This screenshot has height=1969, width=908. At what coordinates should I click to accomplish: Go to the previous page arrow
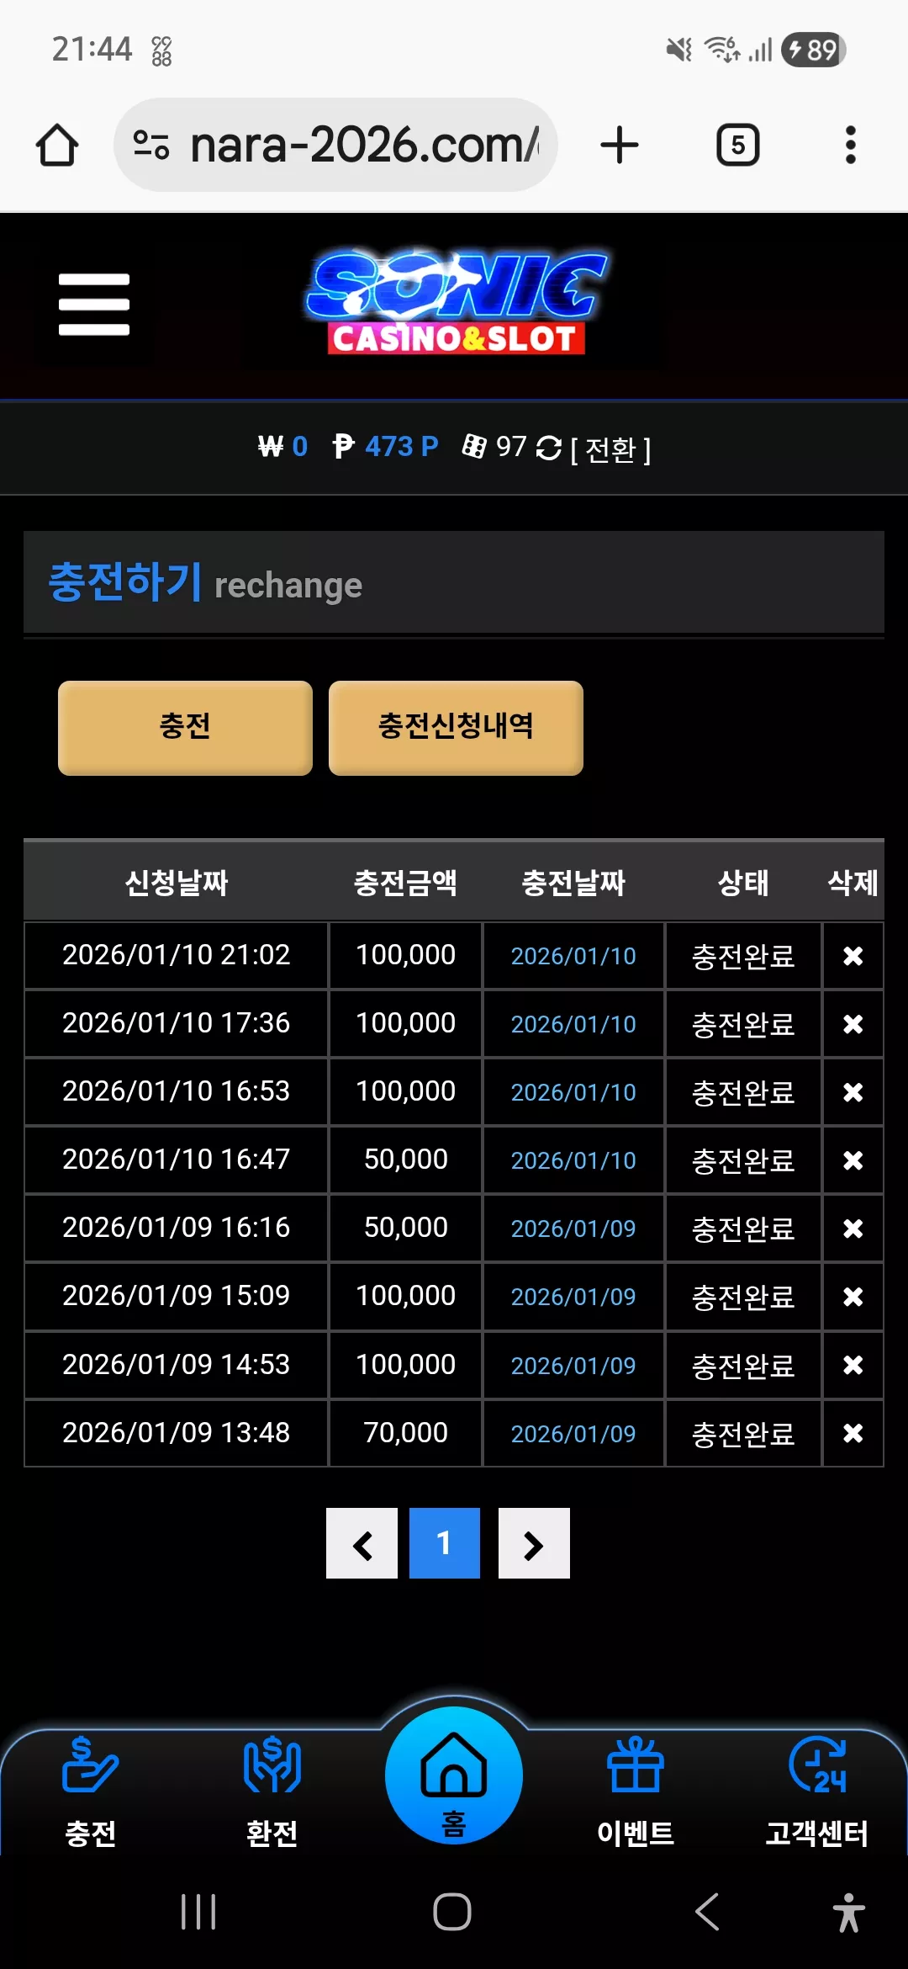362,1543
